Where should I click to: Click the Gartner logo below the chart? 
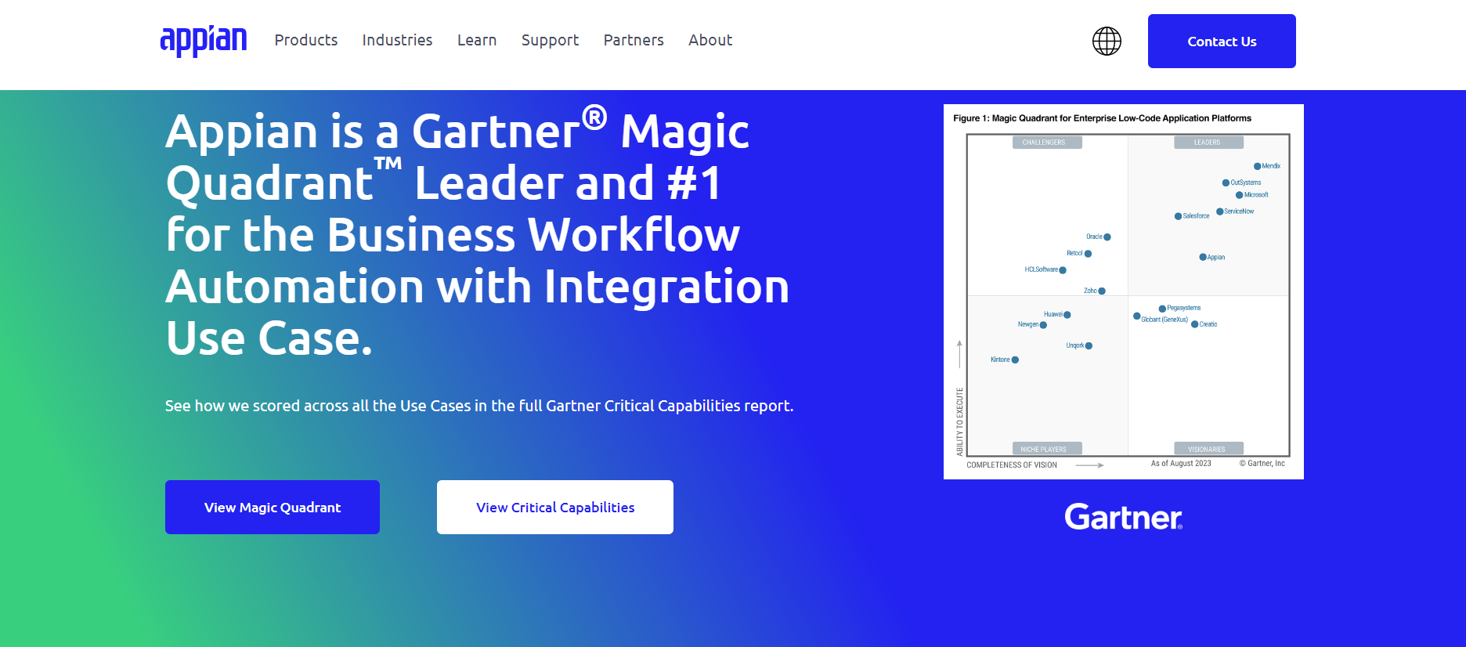(x=1124, y=517)
